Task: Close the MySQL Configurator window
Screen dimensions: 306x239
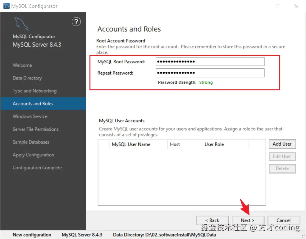Action: pyautogui.click(x=296, y=6)
